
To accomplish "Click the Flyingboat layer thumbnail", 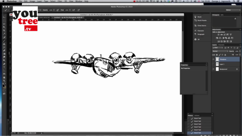I will tap(217, 59).
